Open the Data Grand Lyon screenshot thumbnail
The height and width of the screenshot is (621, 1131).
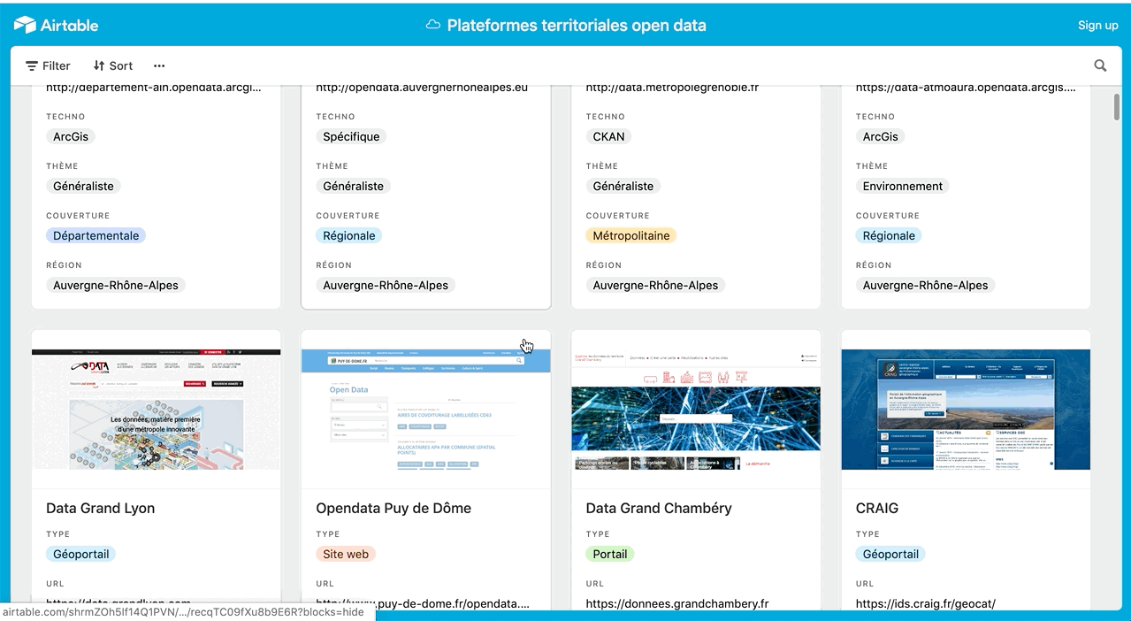tap(156, 410)
